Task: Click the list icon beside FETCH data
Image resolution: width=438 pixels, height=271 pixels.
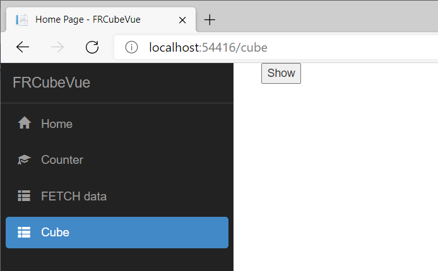Action: click(x=24, y=196)
